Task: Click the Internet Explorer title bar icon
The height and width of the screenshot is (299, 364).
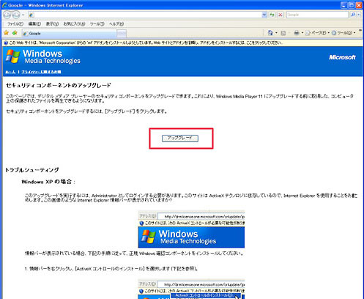Action: 4,5
